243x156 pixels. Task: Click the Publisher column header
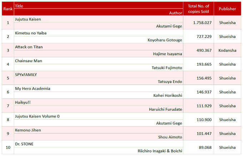click(227, 9)
